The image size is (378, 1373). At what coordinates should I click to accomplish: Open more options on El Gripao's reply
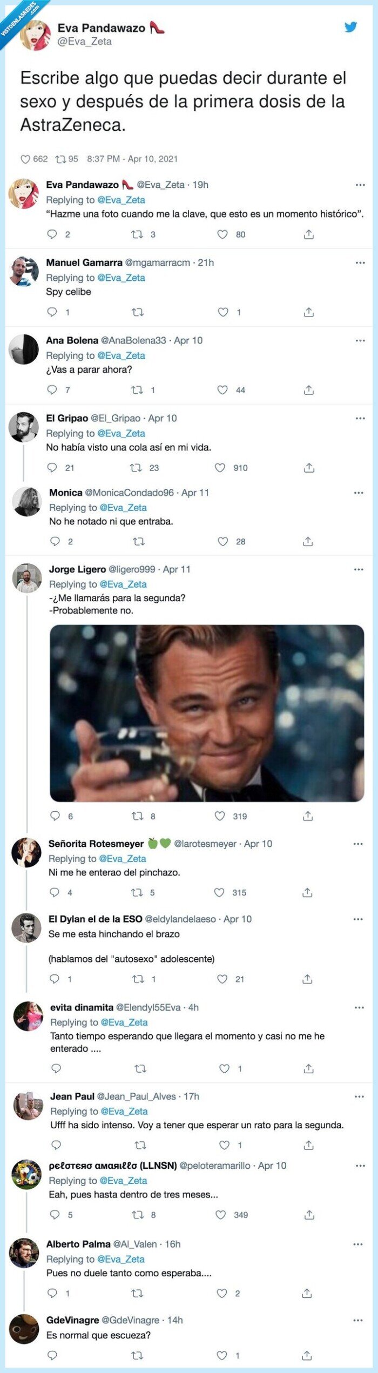click(360, 419)
